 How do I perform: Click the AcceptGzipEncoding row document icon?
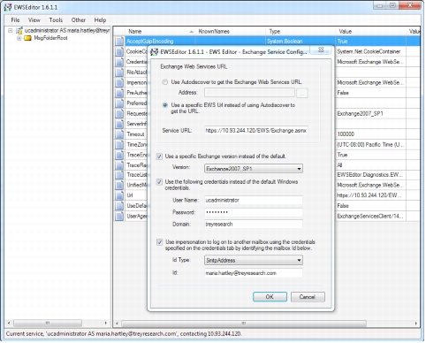click(x=119, y=42)
